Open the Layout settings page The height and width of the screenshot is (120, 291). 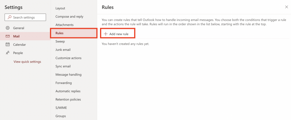(x=60, y=8)
